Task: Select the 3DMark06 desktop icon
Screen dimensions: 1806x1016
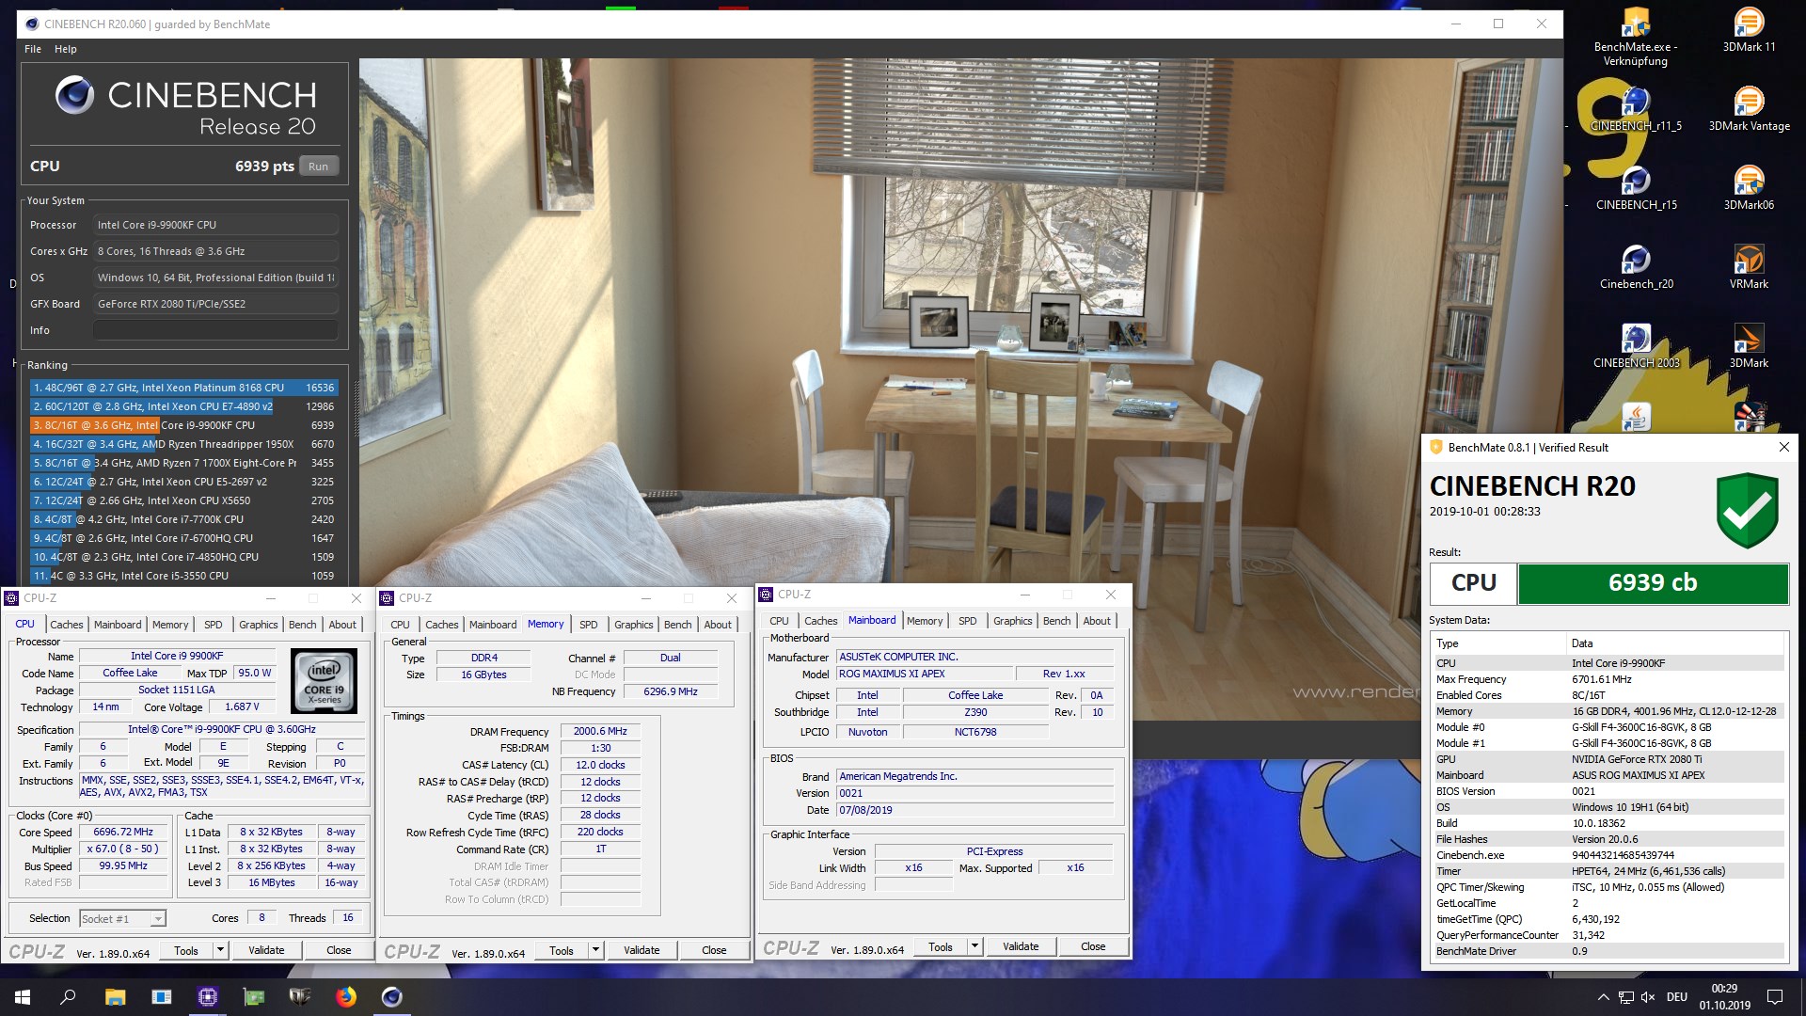Action: pyautogui.click(x=1749, y=188)
